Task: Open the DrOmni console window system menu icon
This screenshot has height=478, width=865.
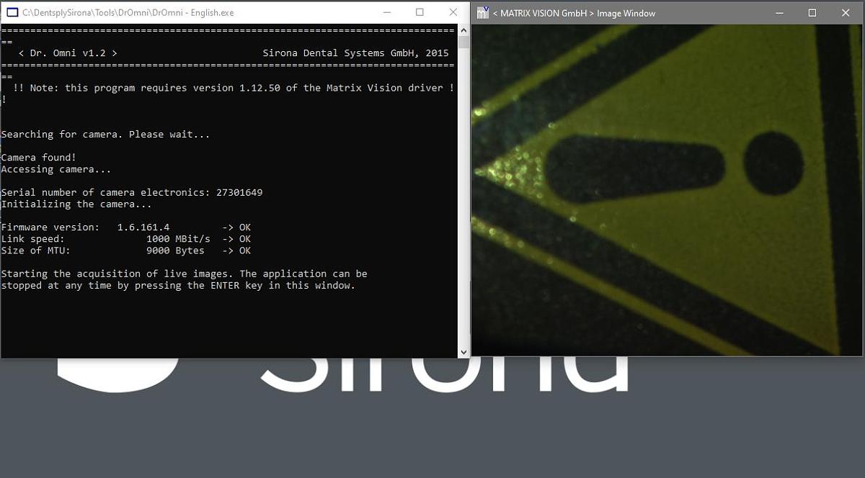Action: (12, 13)
